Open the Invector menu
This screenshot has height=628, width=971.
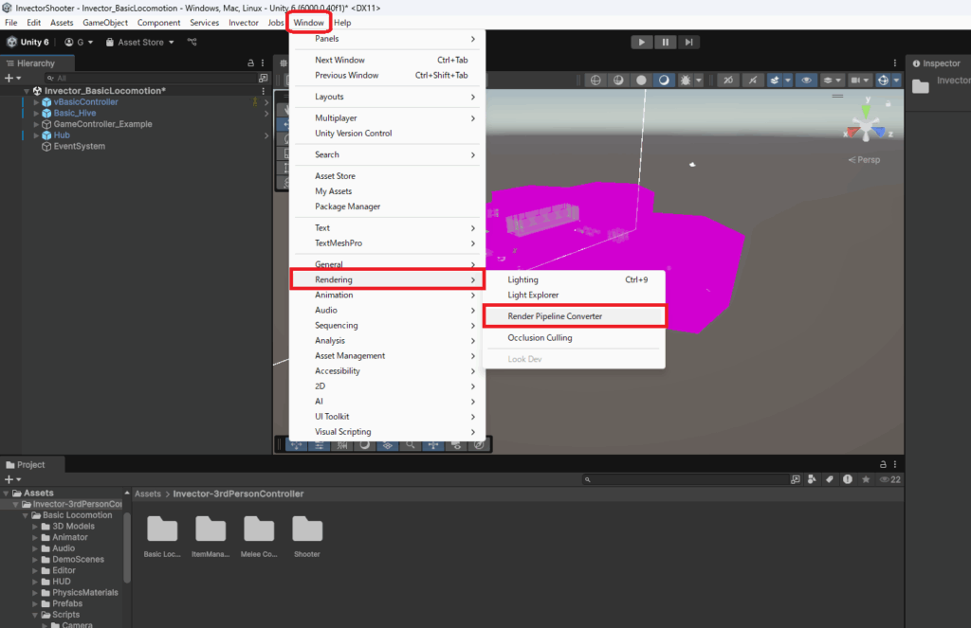pos(244,23)
